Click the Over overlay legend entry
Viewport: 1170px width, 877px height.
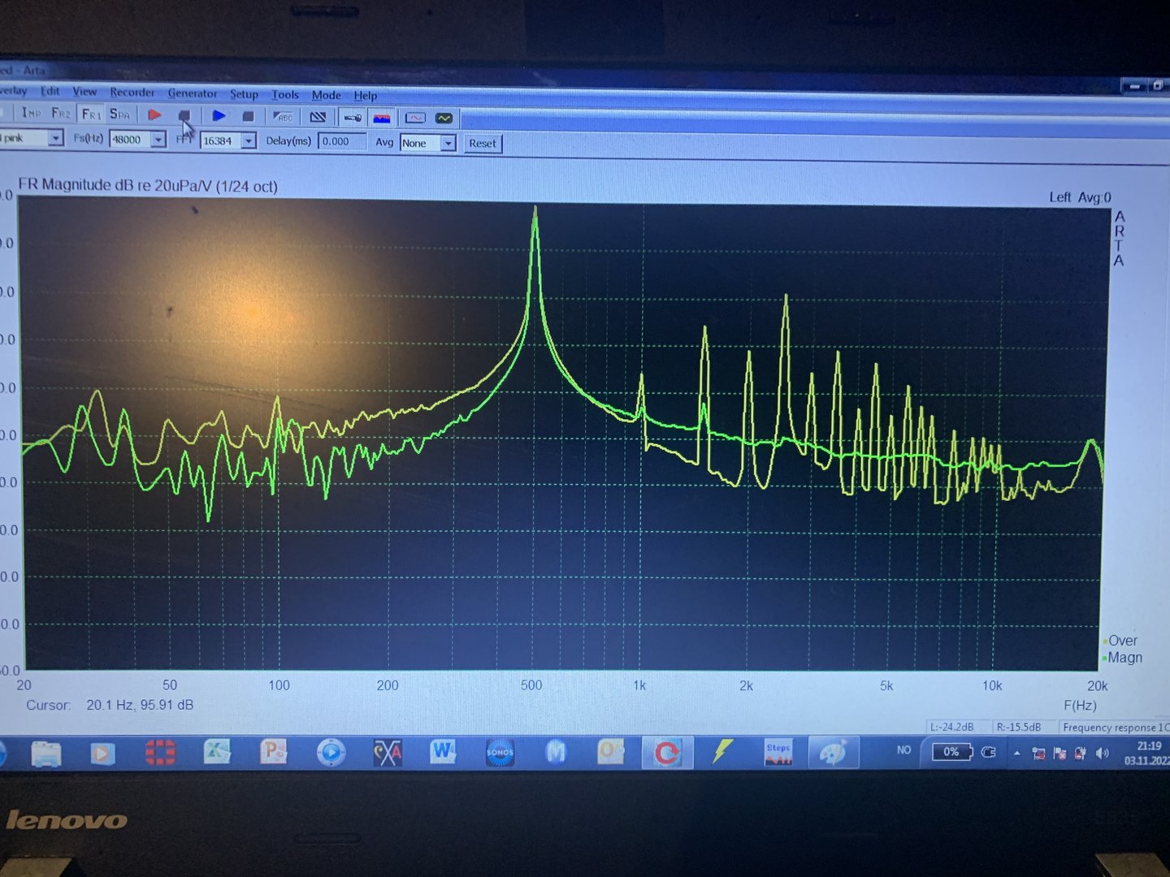pos(1122,641)
